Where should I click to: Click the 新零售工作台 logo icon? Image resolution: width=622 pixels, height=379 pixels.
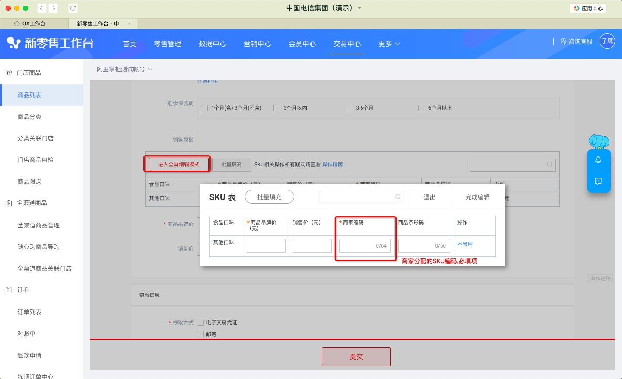click(x=13, y=43)
